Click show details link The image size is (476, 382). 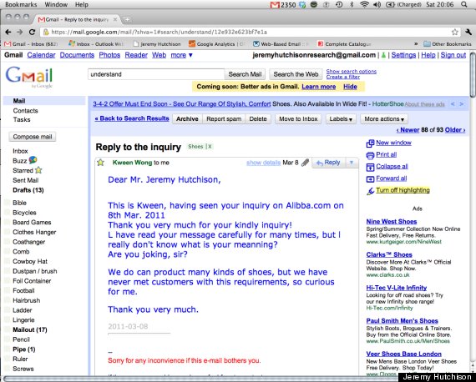tap(263, 163)
